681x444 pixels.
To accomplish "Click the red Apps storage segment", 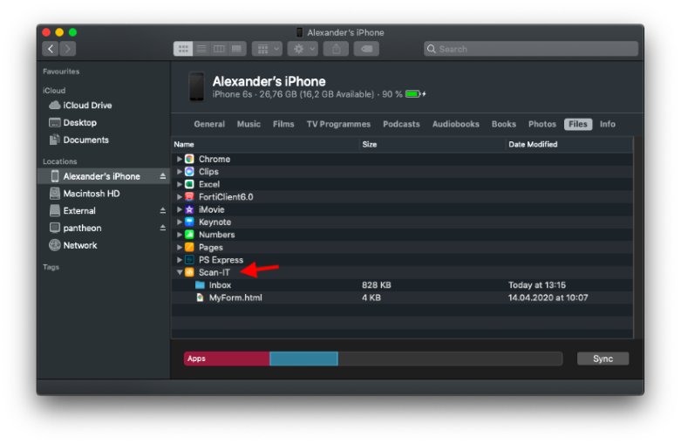I will (227, 359).
